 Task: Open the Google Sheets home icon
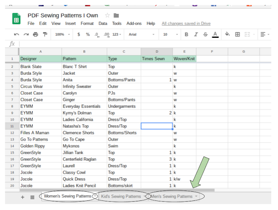pyautogui.click(x=16, y=19)
